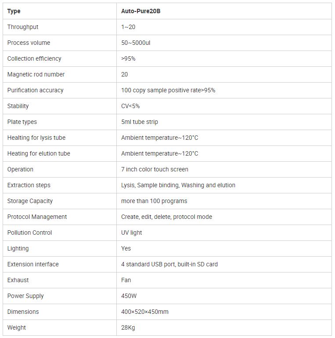Select the 50~5000ul process volume value
Image resolution: width=335 pixels, height=338 pixels.
click(136, 43)
